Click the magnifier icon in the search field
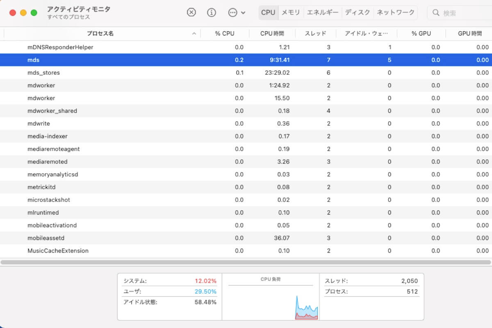This screenshot has height=328, width=492. [x=435, y=13]
